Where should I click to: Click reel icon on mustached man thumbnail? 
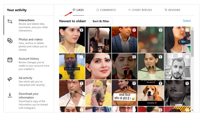click(187, 83)
